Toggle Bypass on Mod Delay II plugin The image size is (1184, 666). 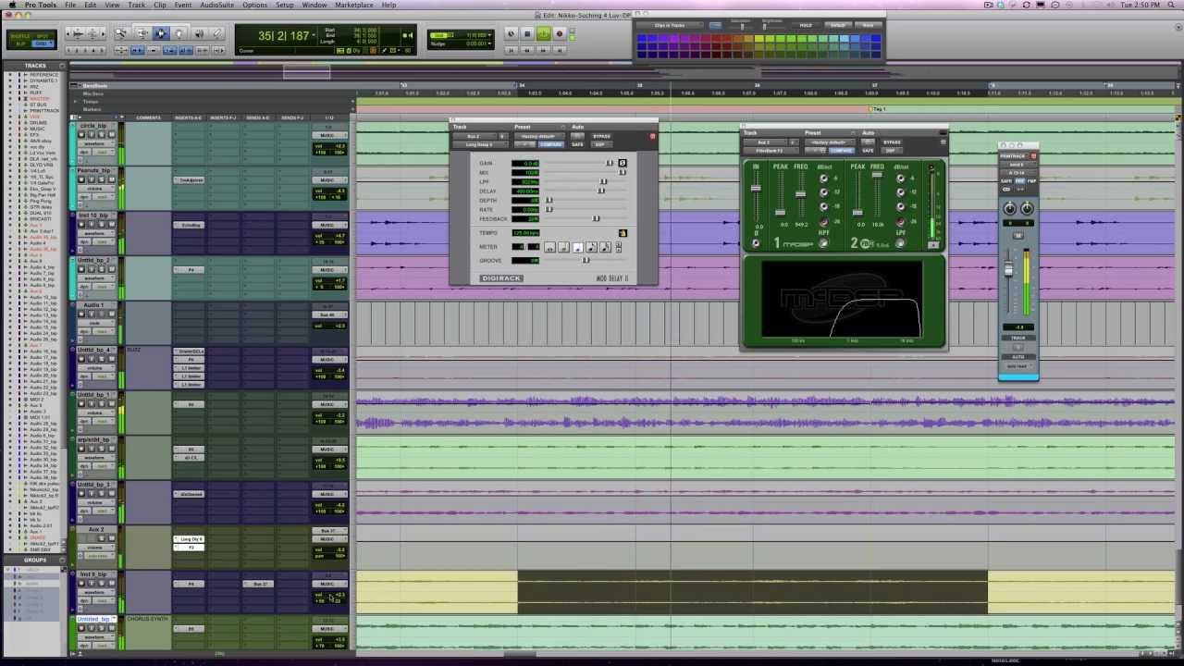[601, 136]
